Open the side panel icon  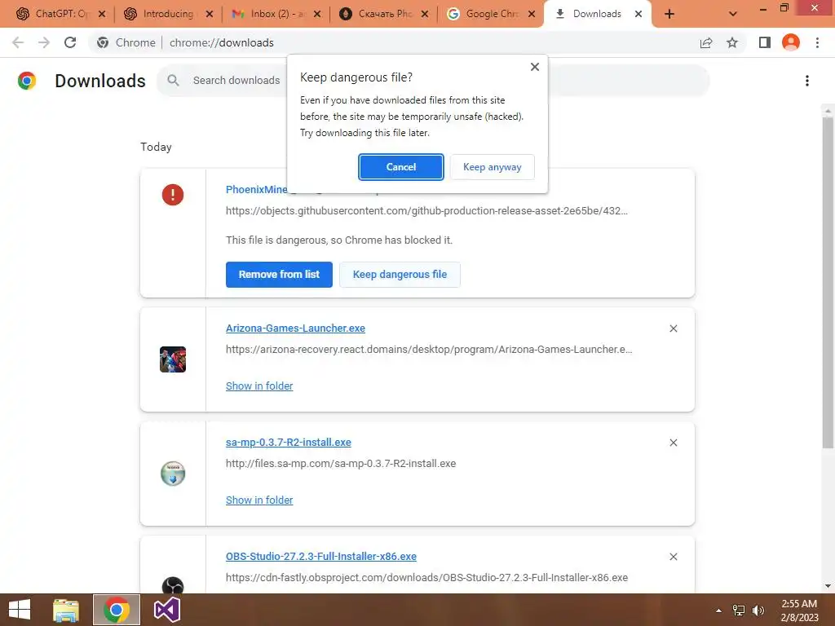(x=765, y=42)
